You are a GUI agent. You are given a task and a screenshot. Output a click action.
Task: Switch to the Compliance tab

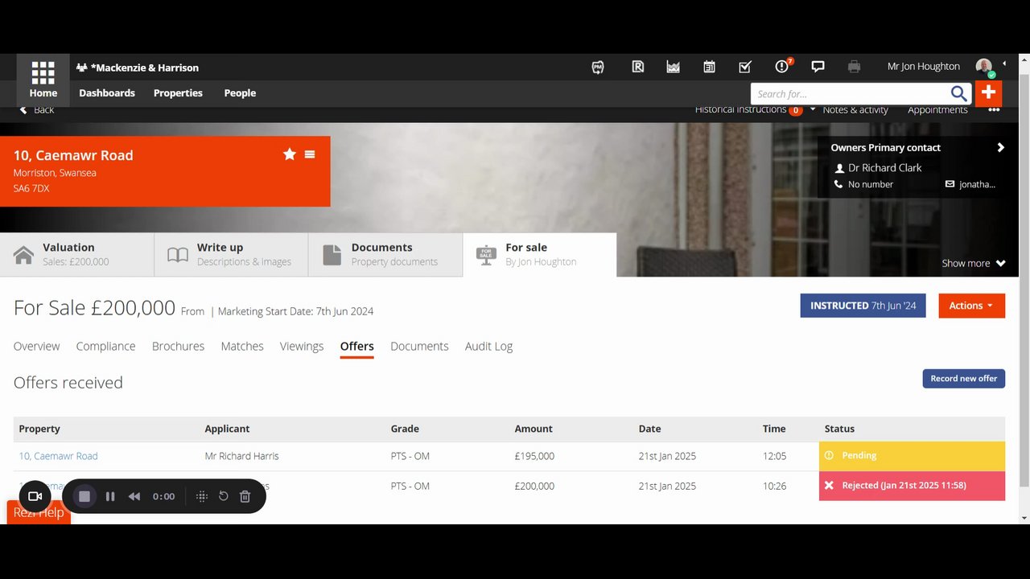(105, 347)
